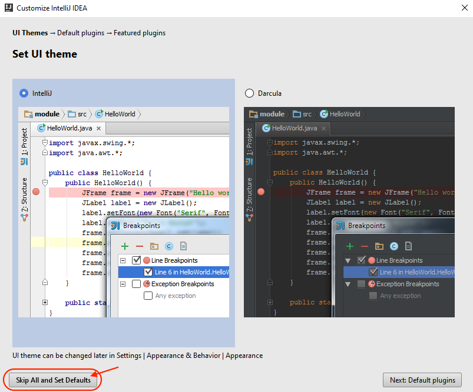Toggle Exception Breakpoints checkbox in light preview
Viewport: 473px width, 392px height.
pyautogui.click(x=137, y=284)
